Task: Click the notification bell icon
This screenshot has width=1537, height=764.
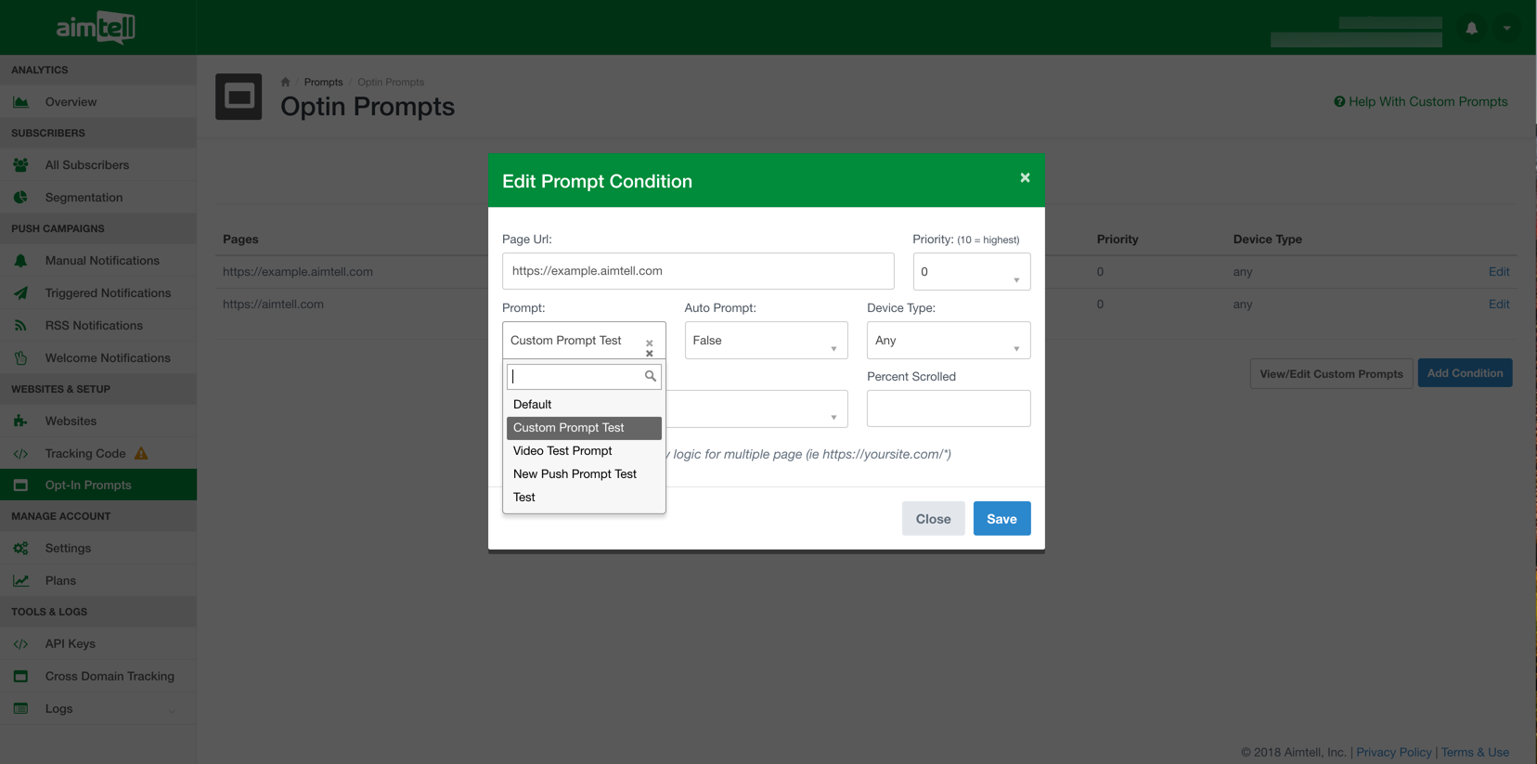Action: click(1471, 28)
